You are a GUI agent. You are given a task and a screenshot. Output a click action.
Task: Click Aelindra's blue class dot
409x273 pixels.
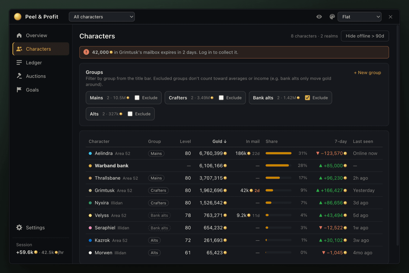click(x=90, y=153)
